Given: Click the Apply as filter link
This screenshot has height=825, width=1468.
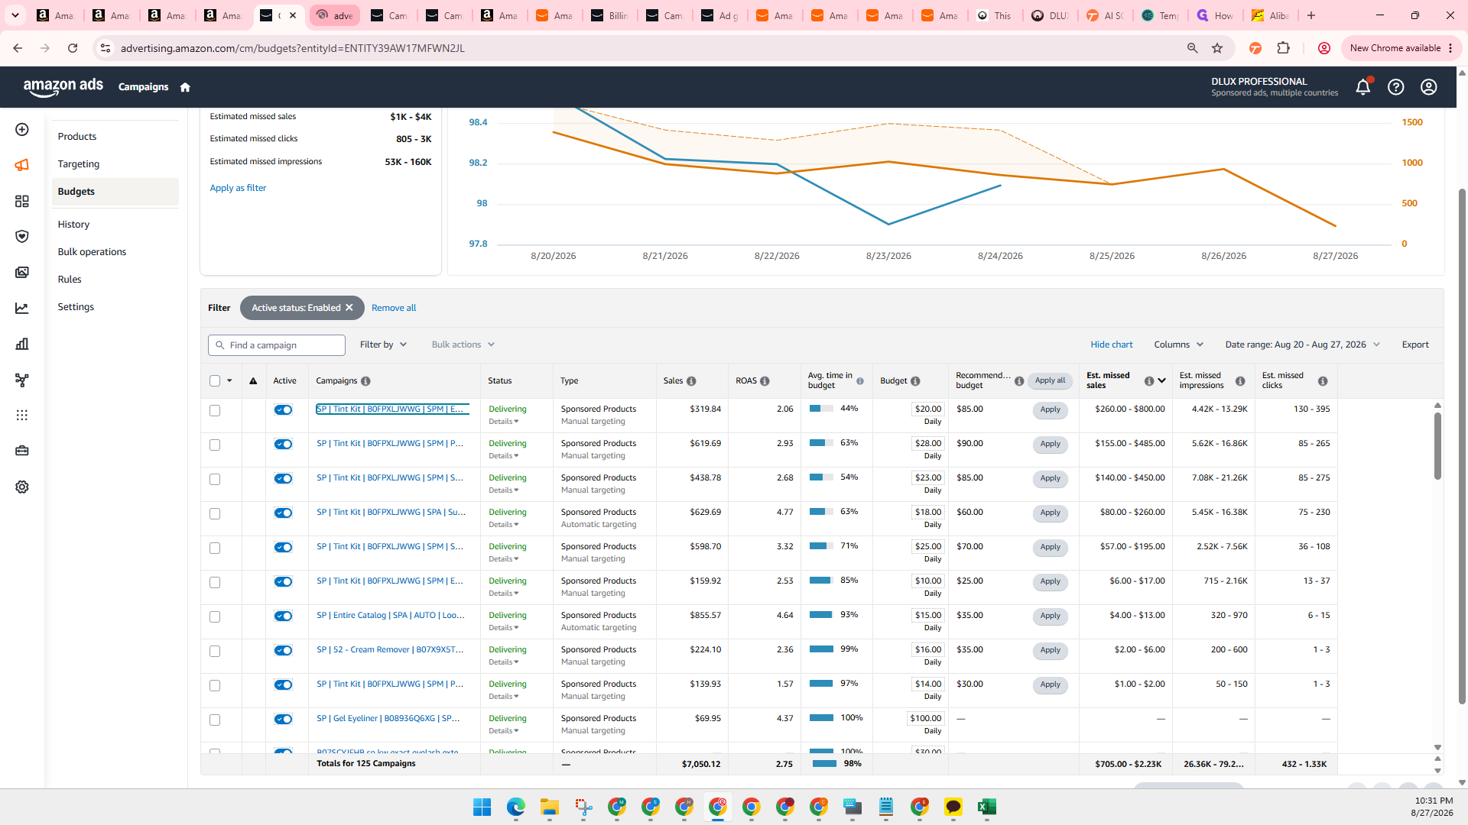Looking at the screenshot, I should (x=238, y=188).
